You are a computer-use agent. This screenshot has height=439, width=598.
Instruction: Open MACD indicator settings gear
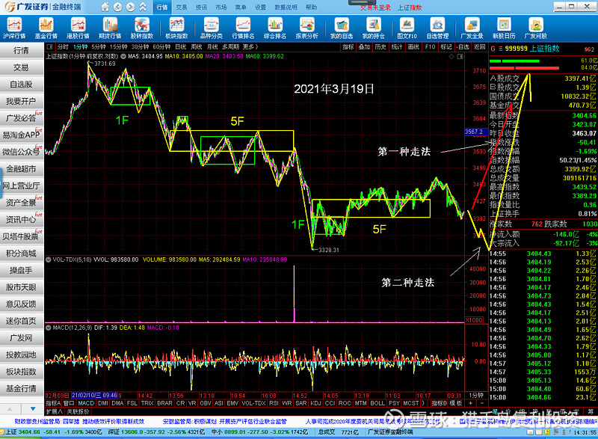[49, 328]
